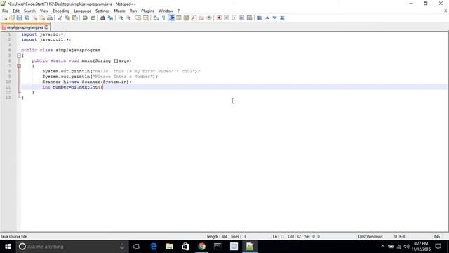Open the Window menu
This screenshot has width=449, height=253.
pos(166,11)
